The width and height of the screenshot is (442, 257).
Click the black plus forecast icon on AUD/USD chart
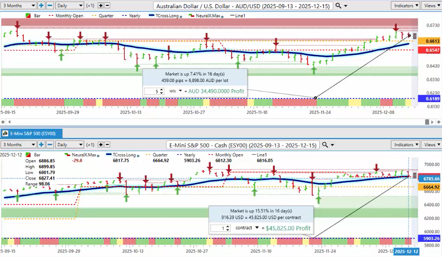101,6
